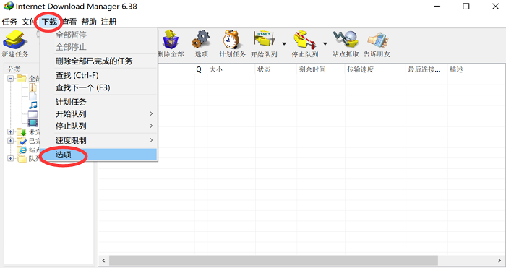Sort by the 描述 column header
The width and height of the screenshot is (506, 268).
tap(476, 69)
